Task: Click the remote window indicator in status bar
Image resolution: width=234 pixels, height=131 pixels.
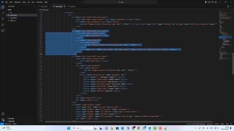Action: (2, 124)
